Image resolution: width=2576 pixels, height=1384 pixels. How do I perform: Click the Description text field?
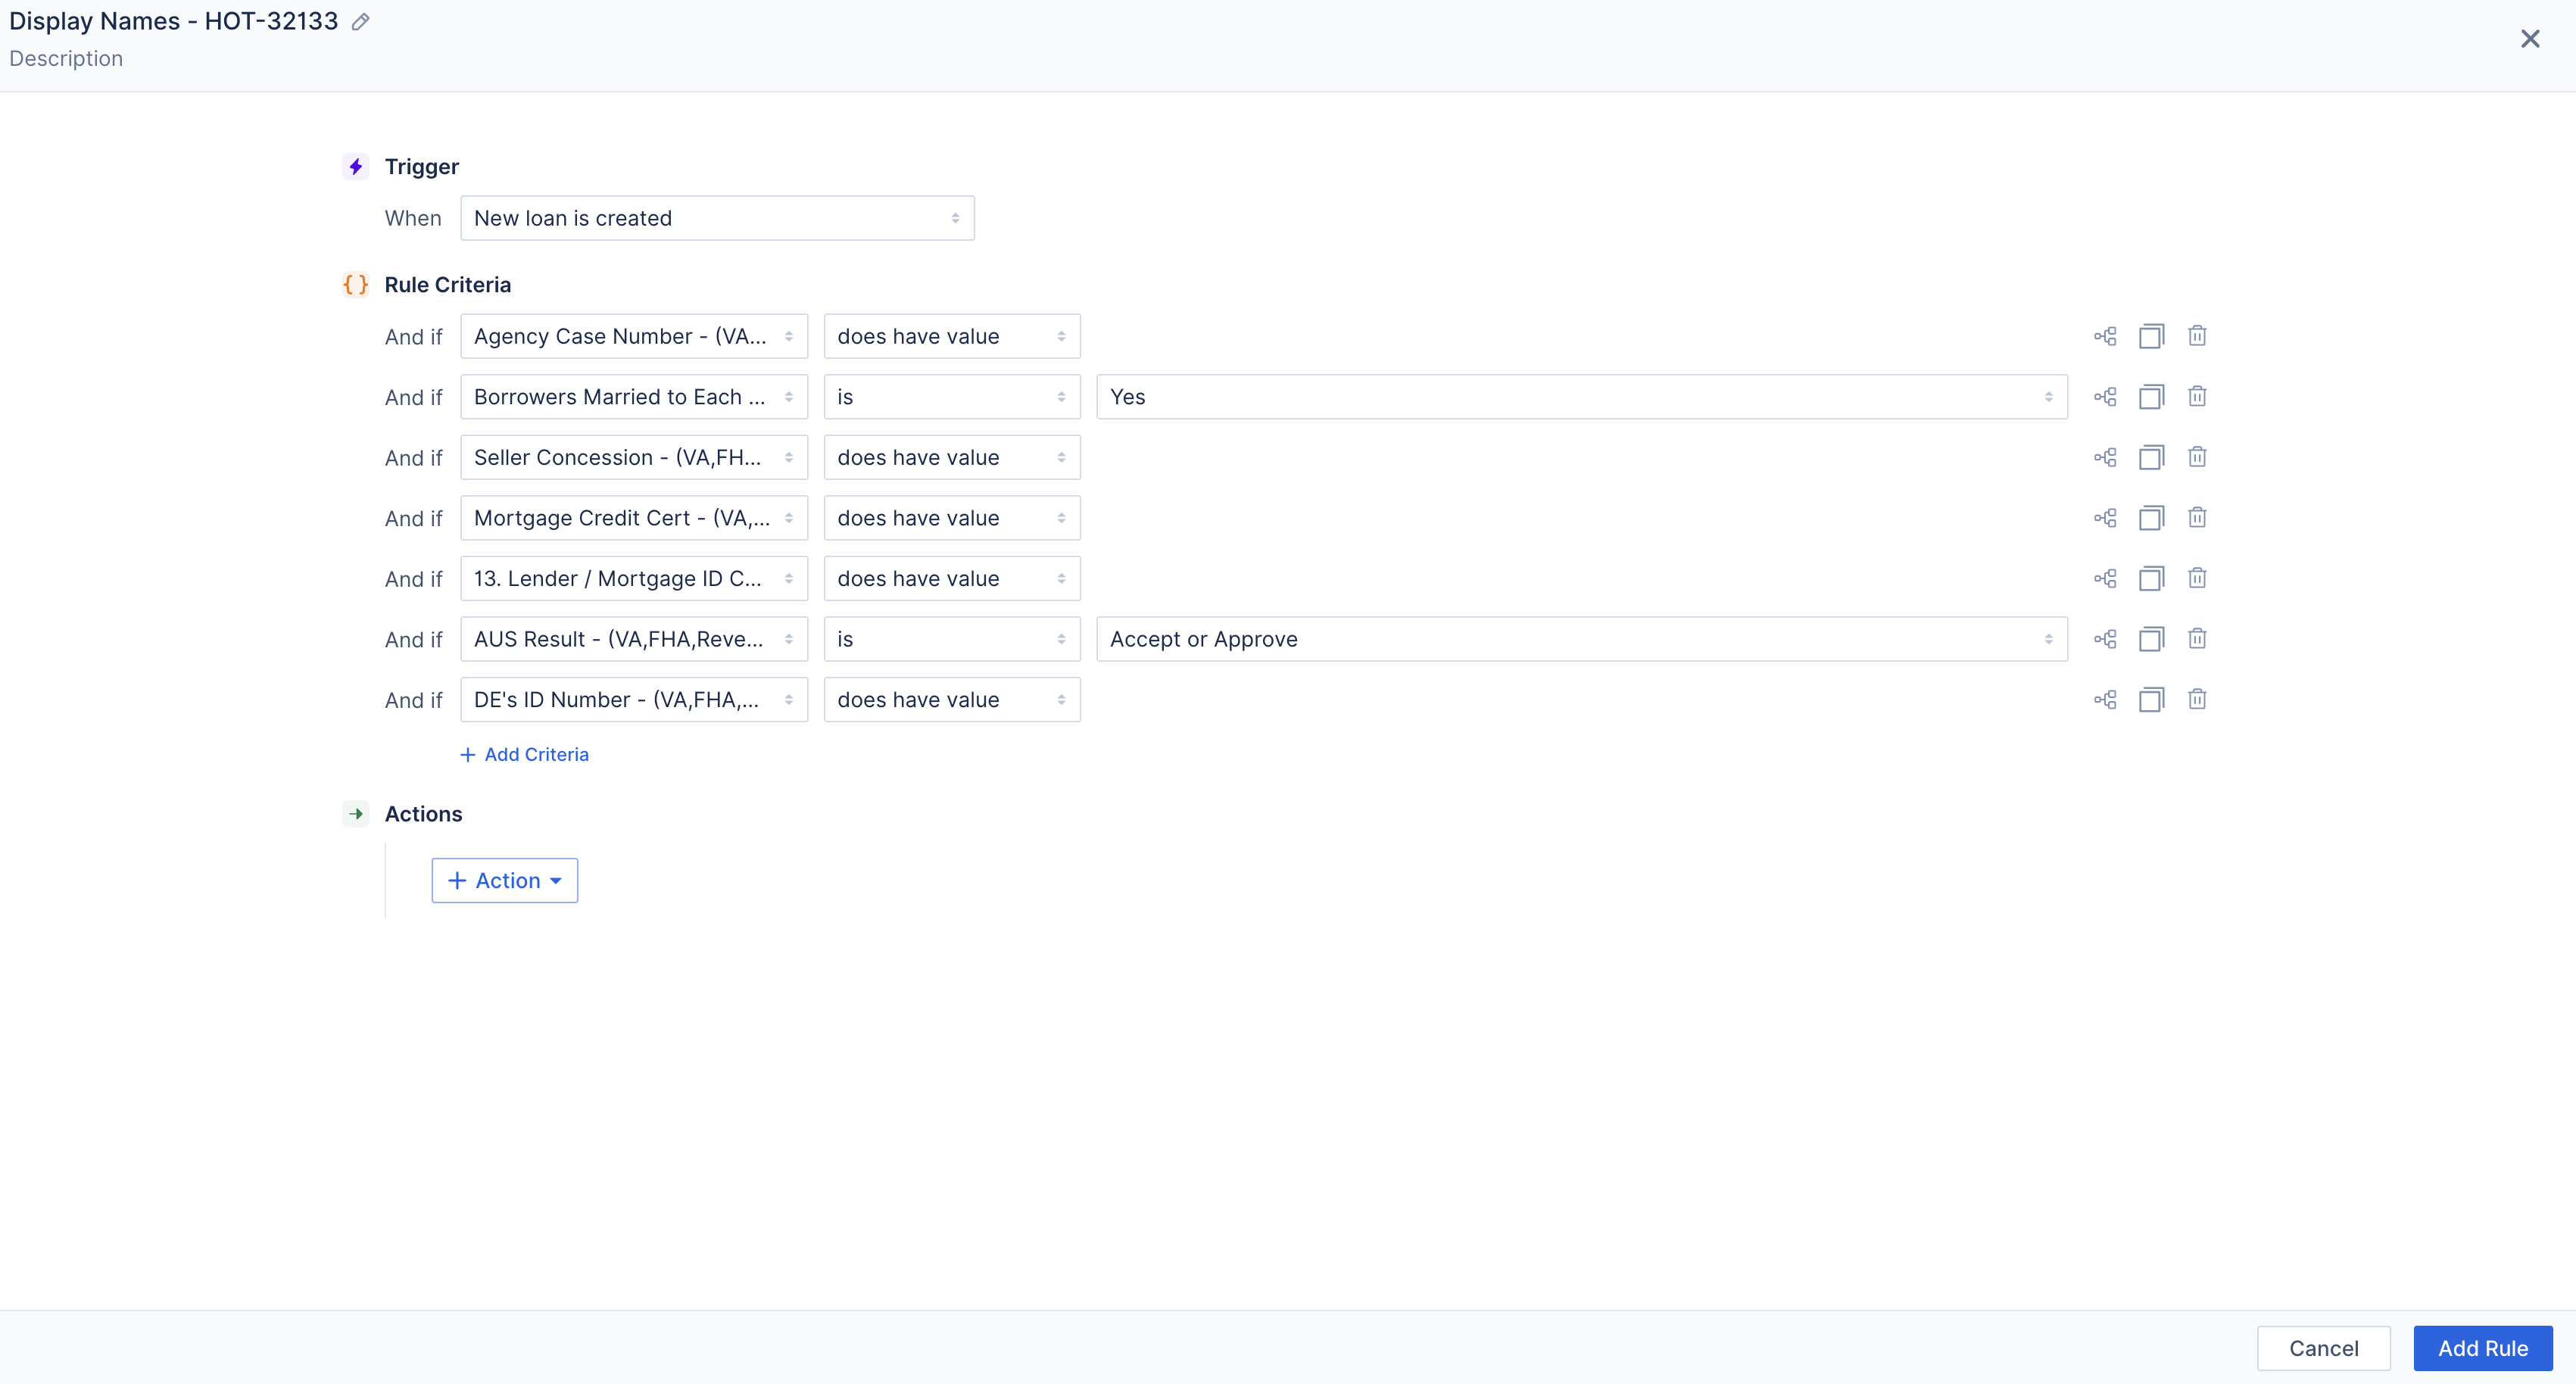(66, 59)
